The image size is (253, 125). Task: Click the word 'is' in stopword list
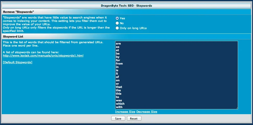point(117,70)
